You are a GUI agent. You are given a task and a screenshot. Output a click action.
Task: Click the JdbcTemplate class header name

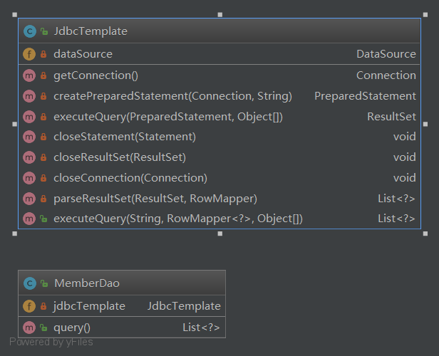point(91,31)
